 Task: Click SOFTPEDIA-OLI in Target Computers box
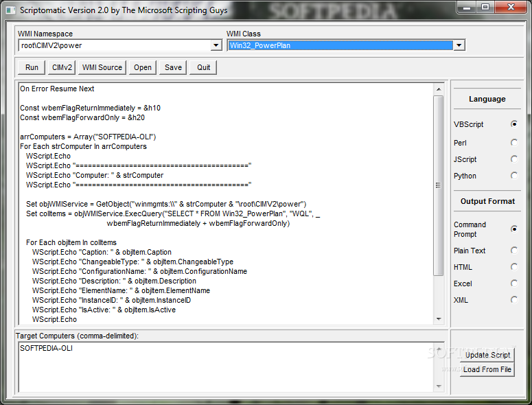pyautogui.click(x=46, y=348)
